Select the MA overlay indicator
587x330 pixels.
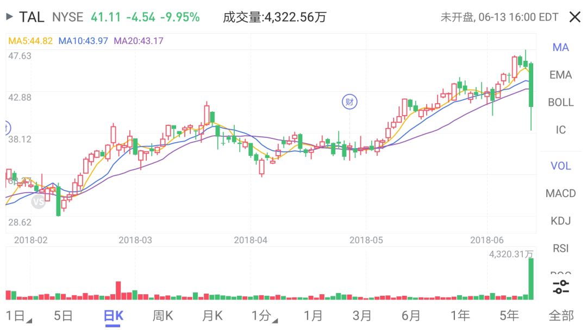[x=560, y=47]
